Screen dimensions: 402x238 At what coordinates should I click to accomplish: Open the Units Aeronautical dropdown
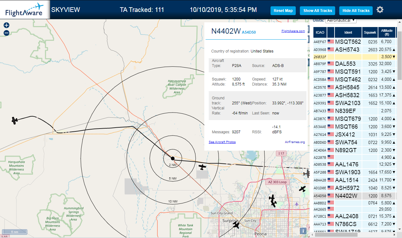tap(341, 20)
